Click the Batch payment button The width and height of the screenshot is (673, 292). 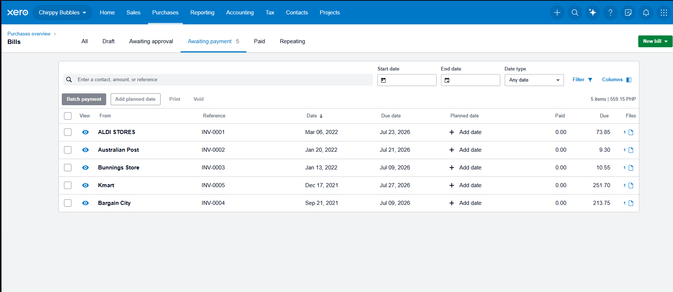pyautogui.click(x=84, y=99)
